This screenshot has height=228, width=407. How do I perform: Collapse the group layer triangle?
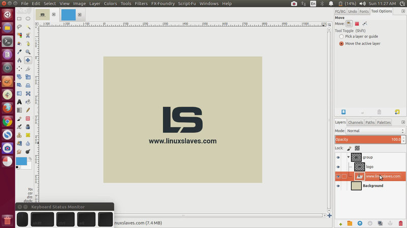[x=348, y=157]
